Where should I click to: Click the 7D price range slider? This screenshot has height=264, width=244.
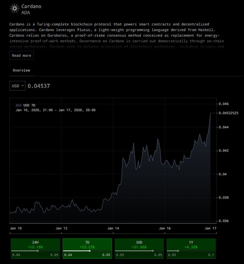click(87, 251)
